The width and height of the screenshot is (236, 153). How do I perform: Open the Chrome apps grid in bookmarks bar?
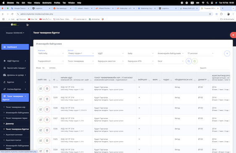click(3, 19)
